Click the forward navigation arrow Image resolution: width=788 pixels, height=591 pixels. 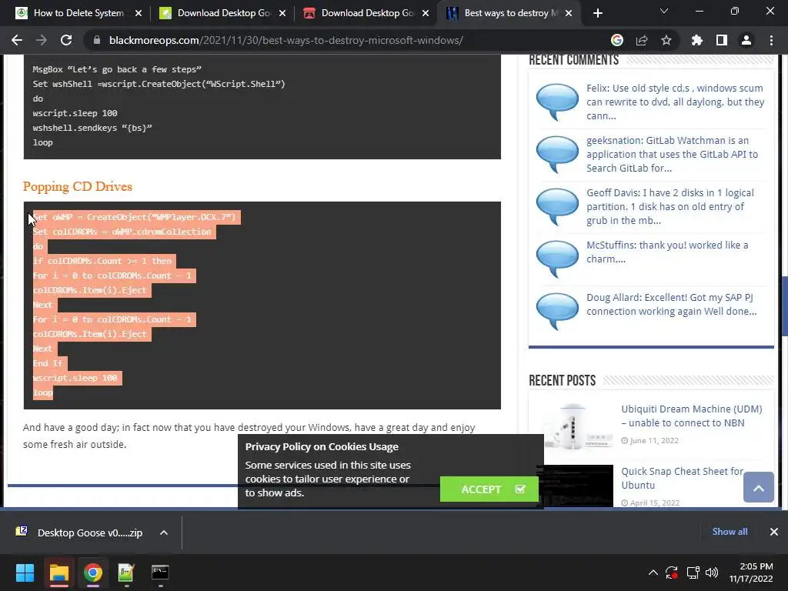tap(42, 40)
